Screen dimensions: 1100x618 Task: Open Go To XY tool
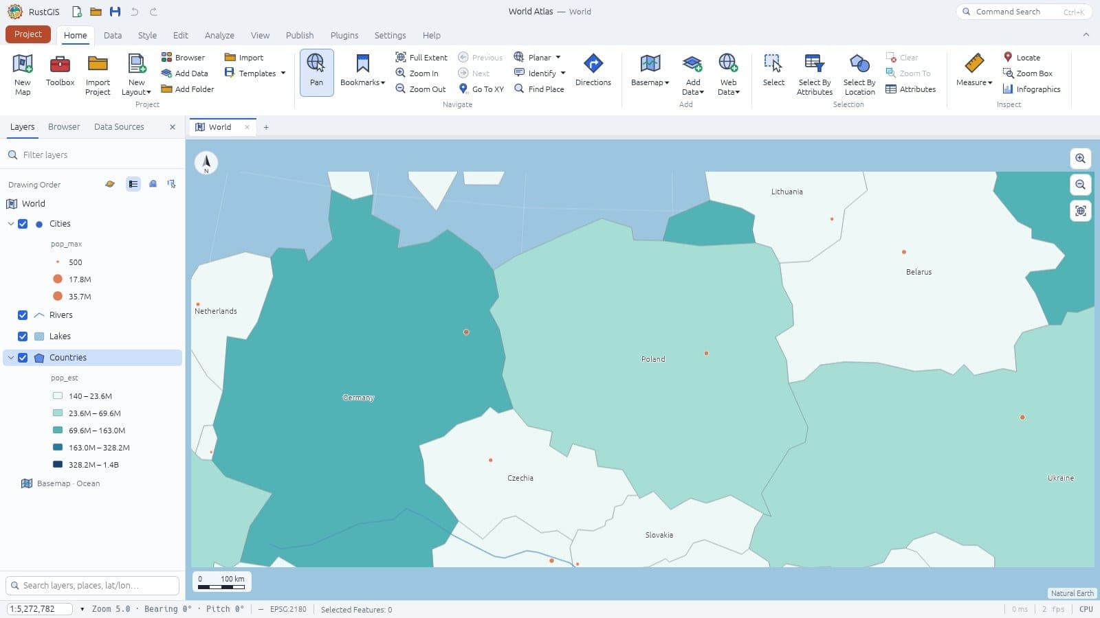(481, 89)
